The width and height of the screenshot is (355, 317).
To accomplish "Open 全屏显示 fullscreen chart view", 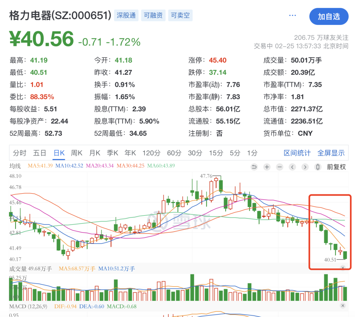I will tap(331, 153).
